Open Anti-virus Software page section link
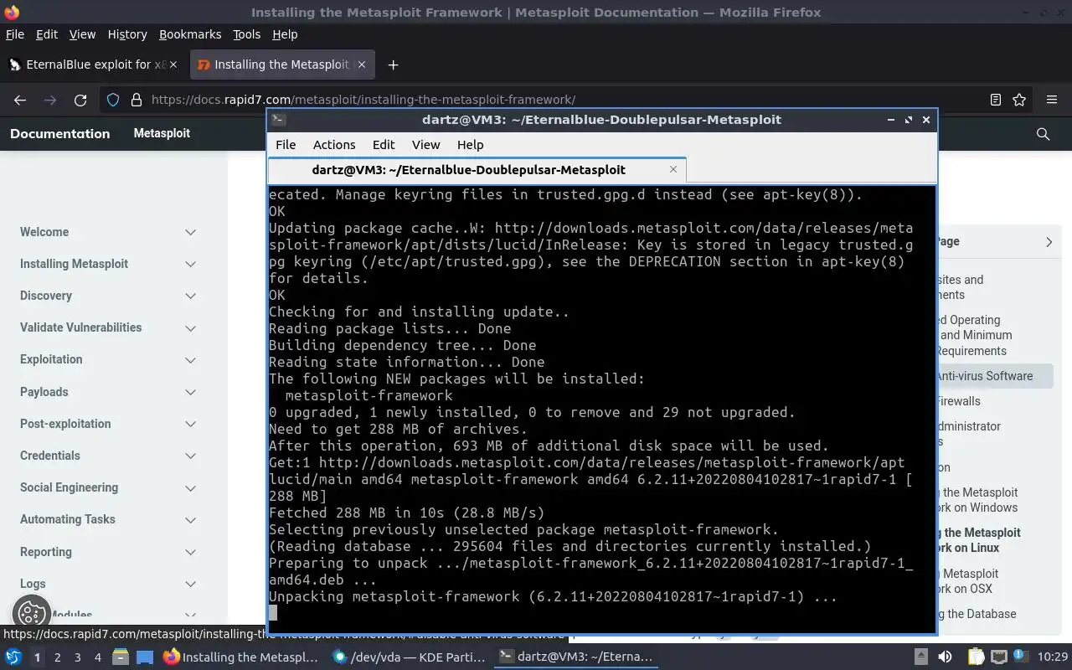The image size is (1072, 670). coord(984,376)
